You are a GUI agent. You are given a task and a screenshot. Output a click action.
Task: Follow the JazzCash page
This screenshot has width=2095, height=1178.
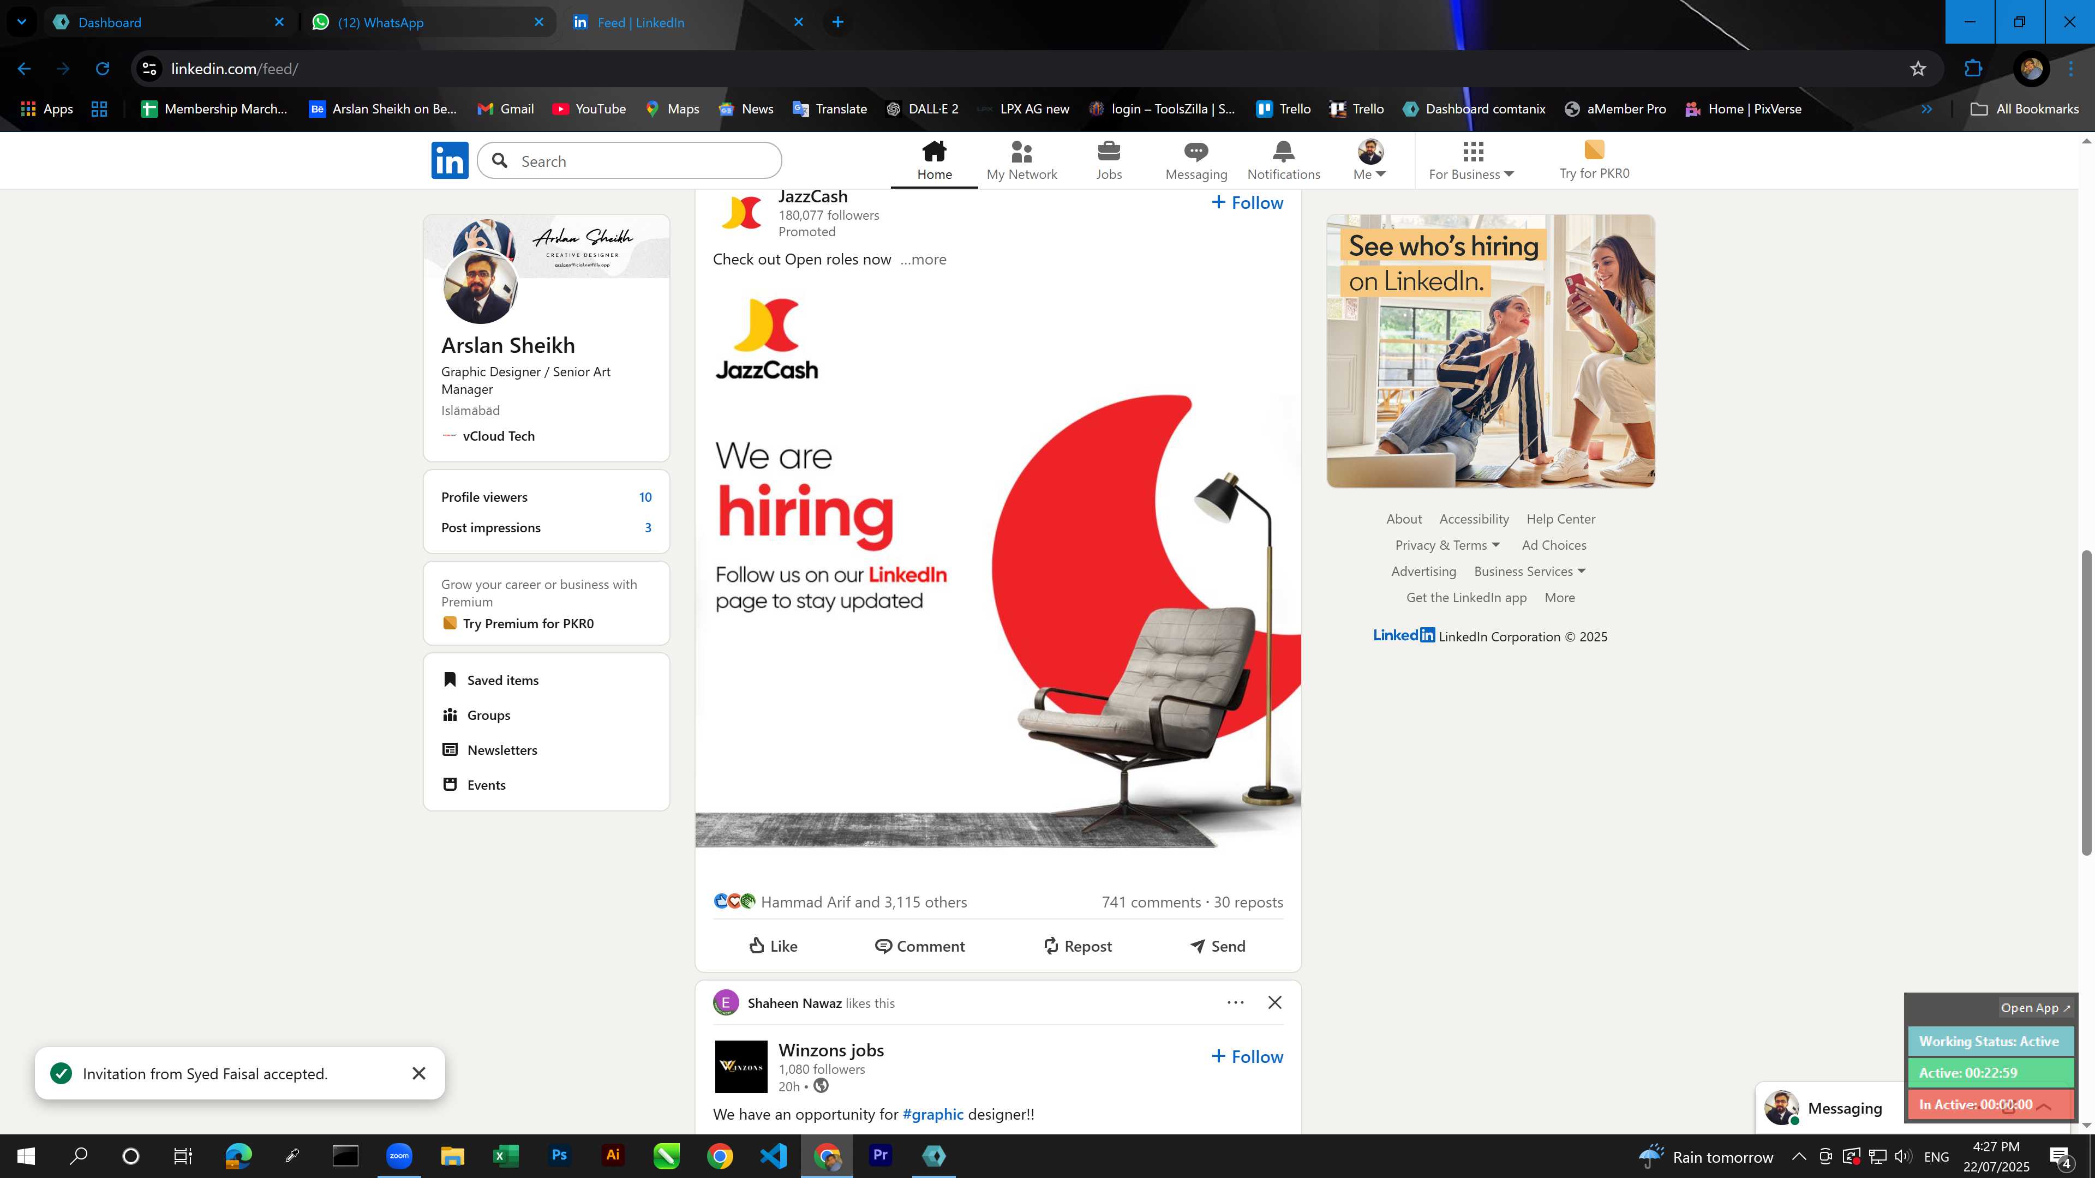pos(1247,202)
